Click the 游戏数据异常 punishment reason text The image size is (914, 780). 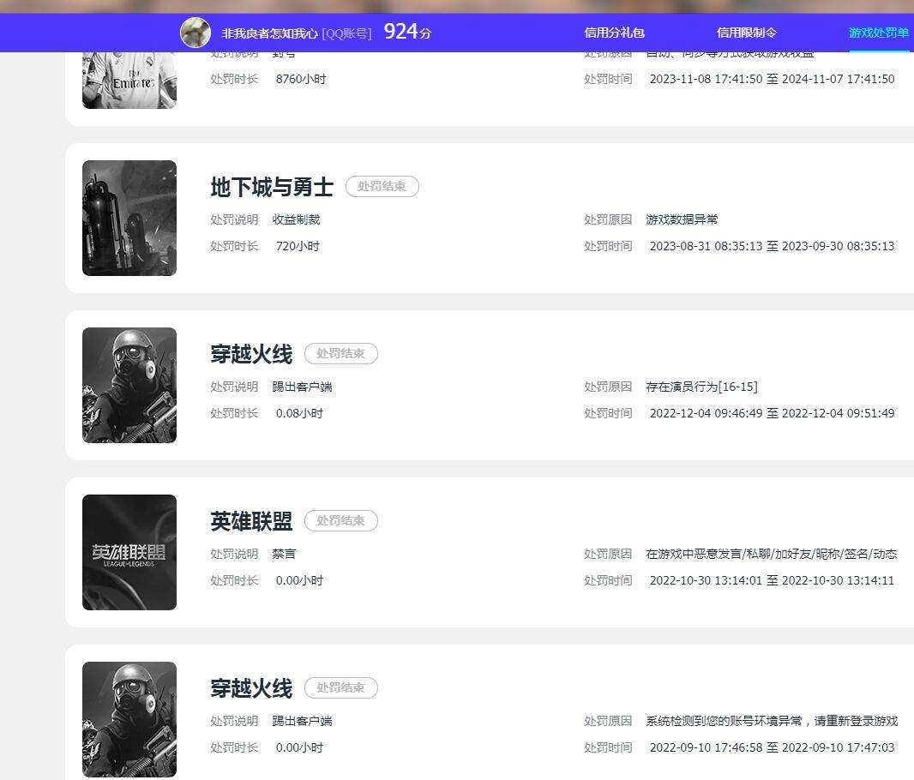(x=682, y=219)
